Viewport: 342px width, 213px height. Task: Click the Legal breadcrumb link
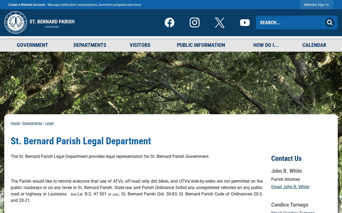point(49,123)
